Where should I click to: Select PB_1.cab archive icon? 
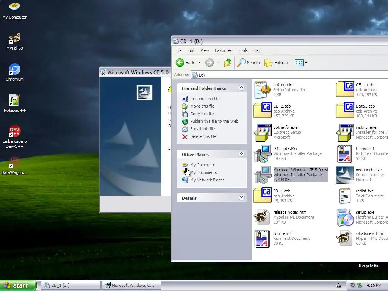click(263, 196)
